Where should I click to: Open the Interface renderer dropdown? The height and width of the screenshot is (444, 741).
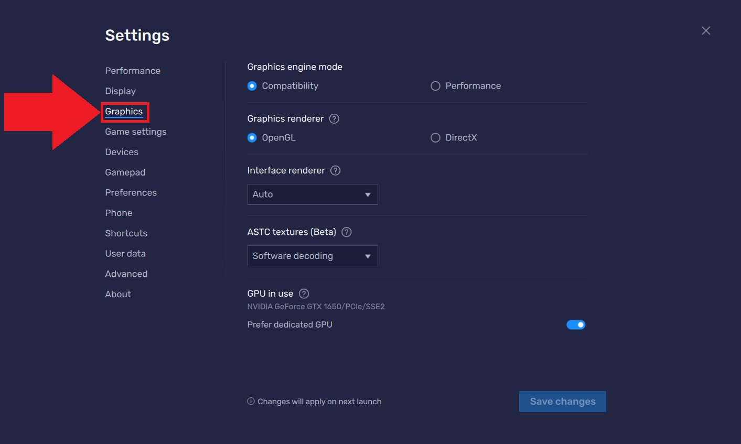(312, 194)
